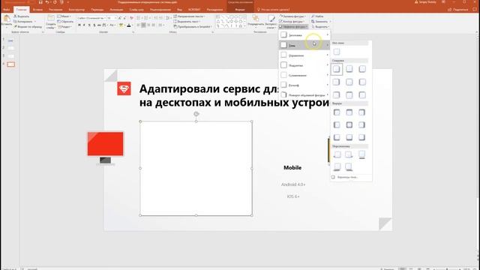Apply inner shadow left preset
480x270 pixels.
click(x=337, y=125)
